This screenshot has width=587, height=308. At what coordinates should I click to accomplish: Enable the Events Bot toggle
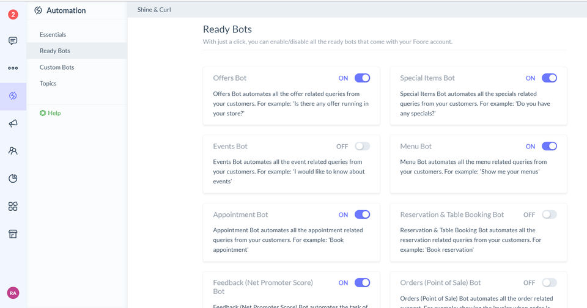point(362,146)
